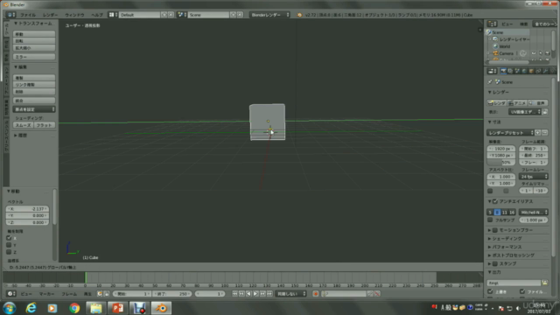Select the Modifiers wrench tab icon
Screen dimensions: 560x315
[545, 71]
